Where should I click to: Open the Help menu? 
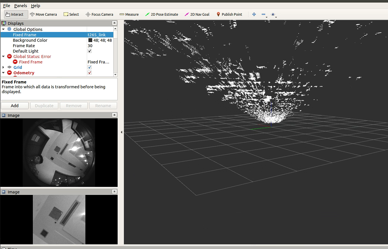[36, 6]
